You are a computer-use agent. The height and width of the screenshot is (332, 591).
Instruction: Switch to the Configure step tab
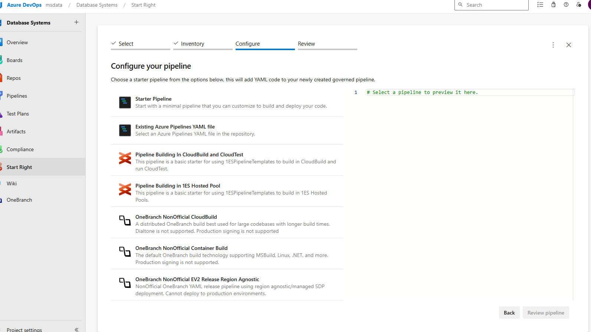(x=265, y=44)
